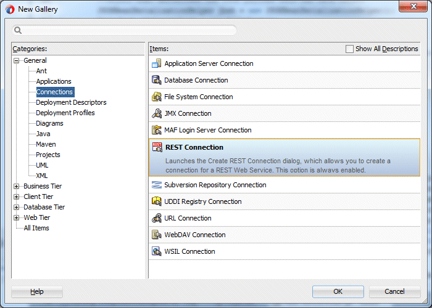Select Application Server Connection text
Image resolution: width=432 pixels, height=308 pixels.
(x=209, y=63)
